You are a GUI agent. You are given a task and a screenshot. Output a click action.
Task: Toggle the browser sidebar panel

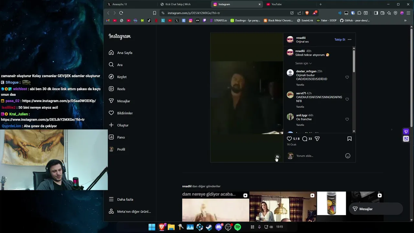pyautogui.click(x=376, y=13)
